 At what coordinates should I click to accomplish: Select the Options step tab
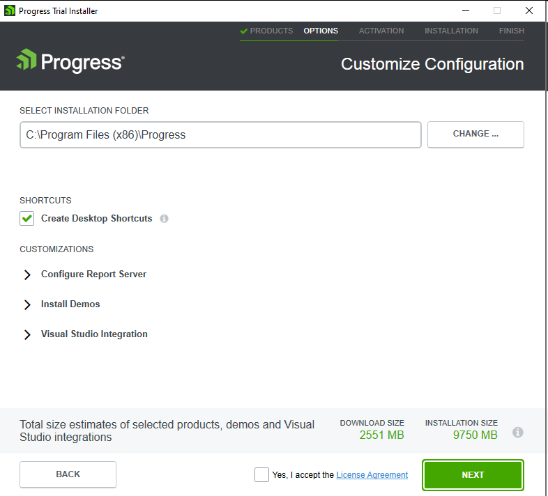coord(321,31)
